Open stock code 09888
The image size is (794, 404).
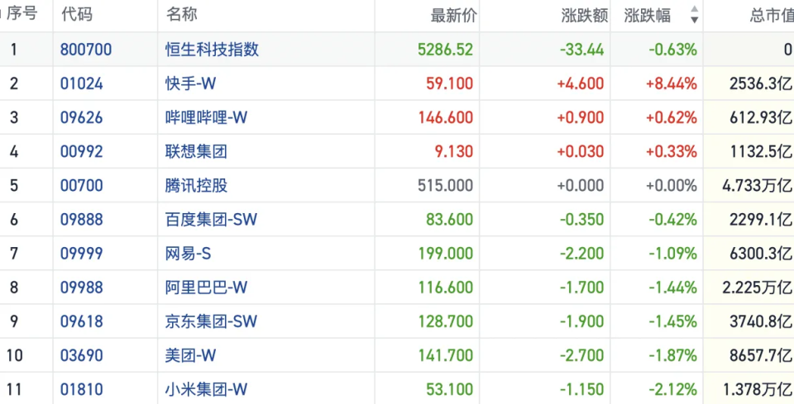click(x=82, y=220)
